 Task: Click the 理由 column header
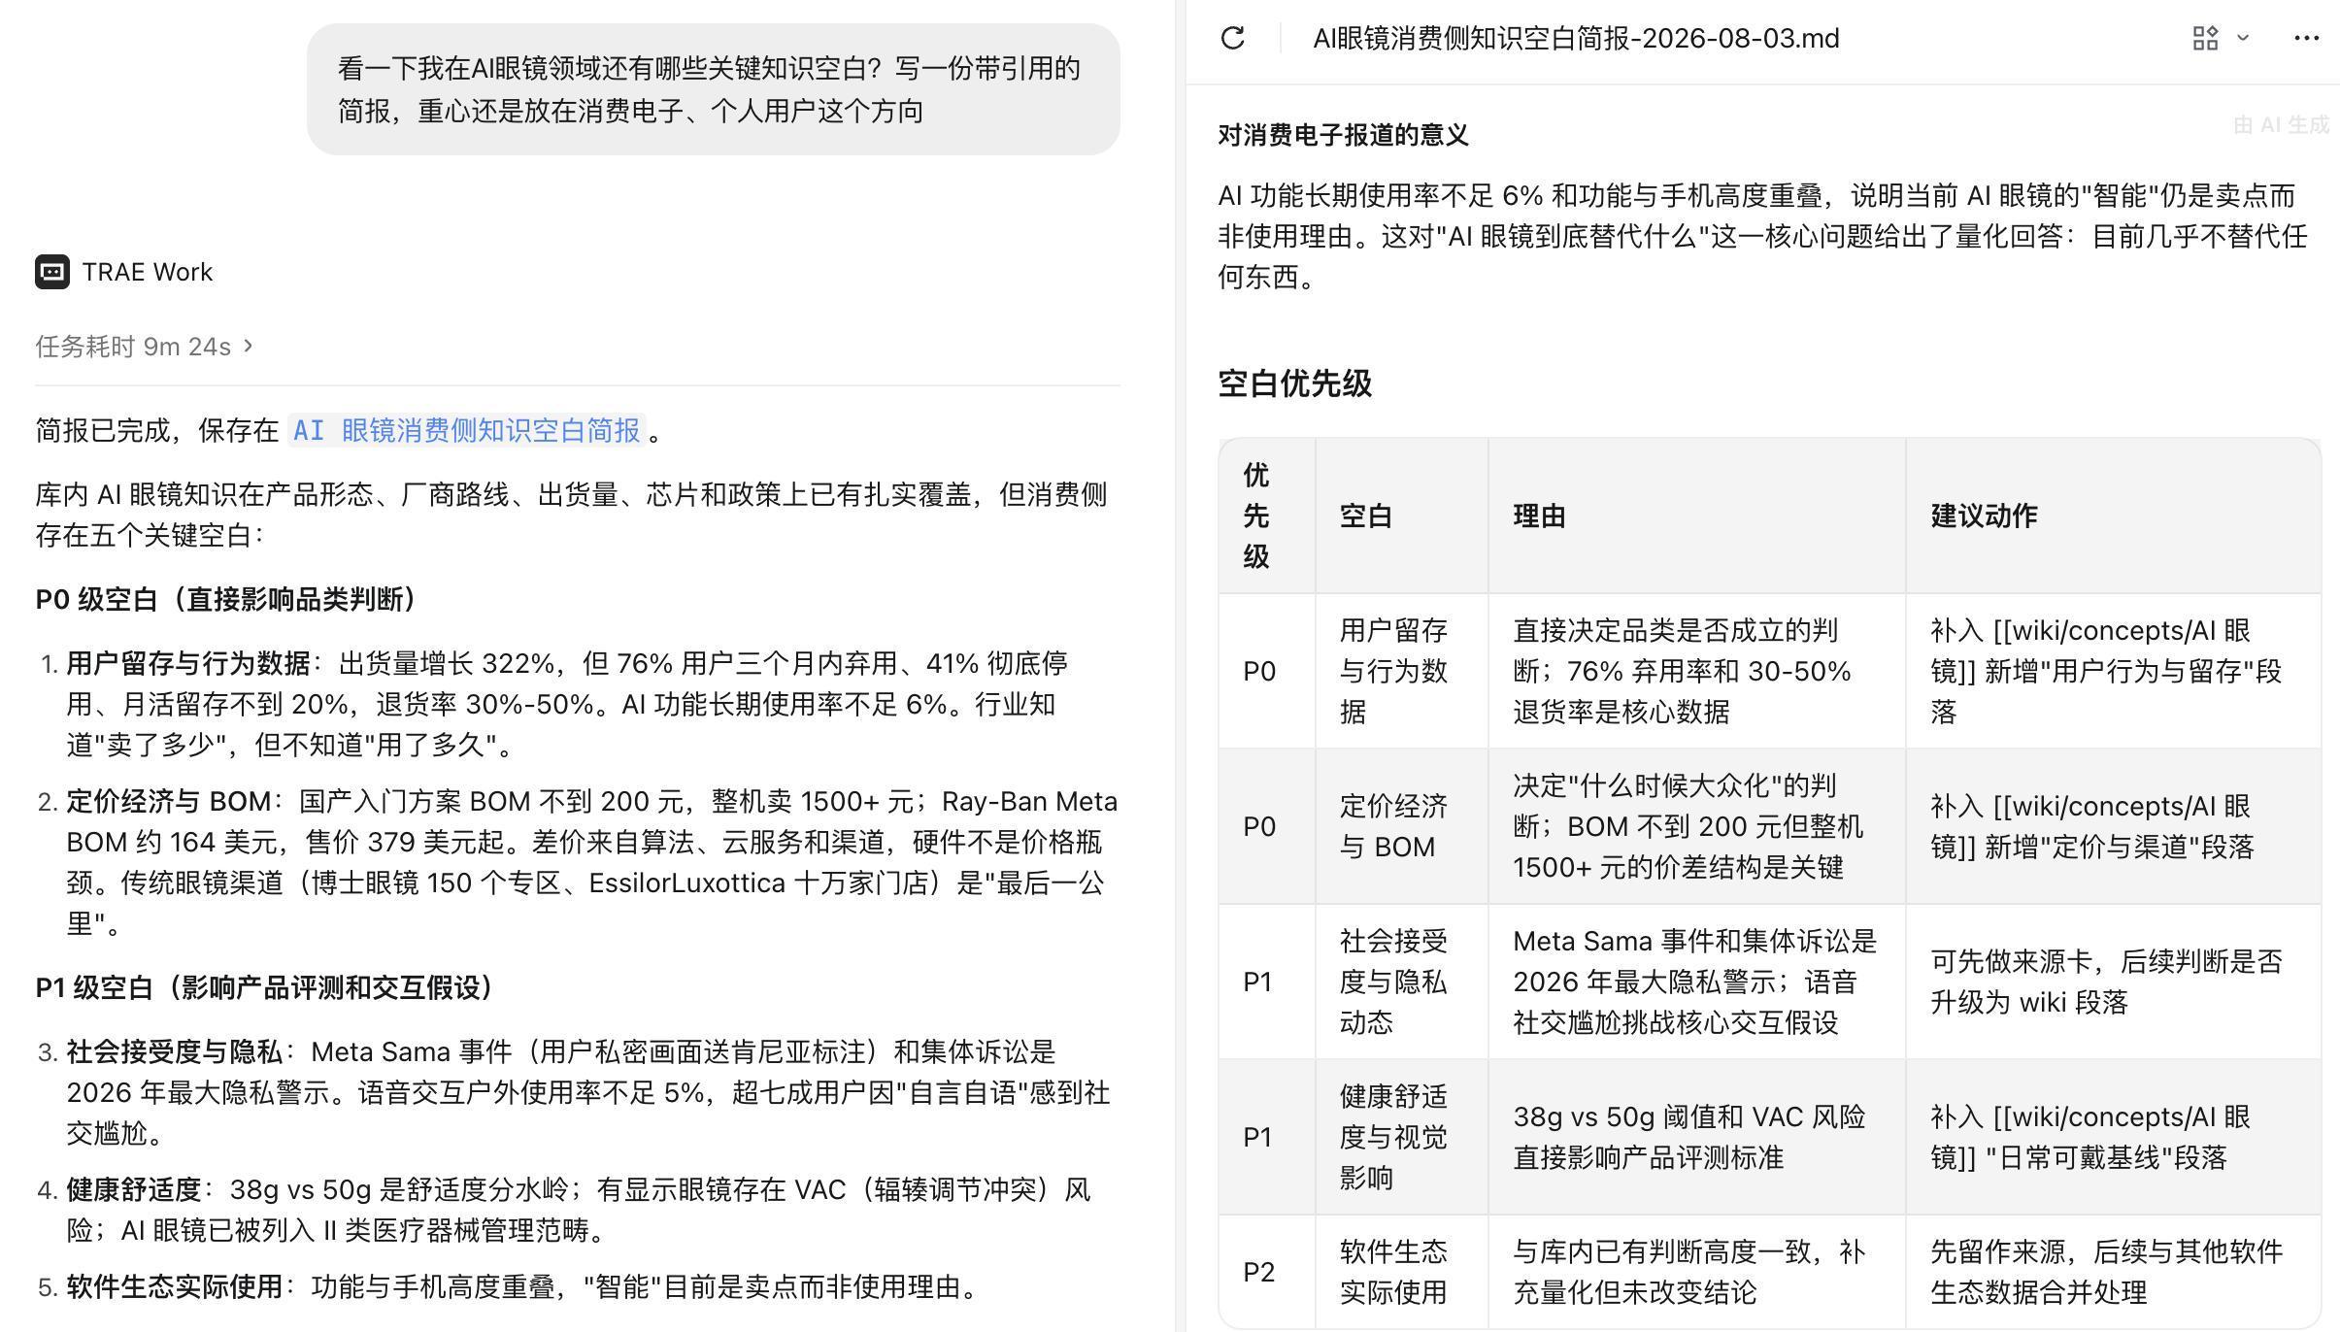tap(1697, 516)
